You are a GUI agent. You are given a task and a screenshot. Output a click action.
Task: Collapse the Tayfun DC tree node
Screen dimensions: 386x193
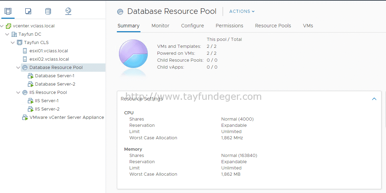tap(7, 34)
